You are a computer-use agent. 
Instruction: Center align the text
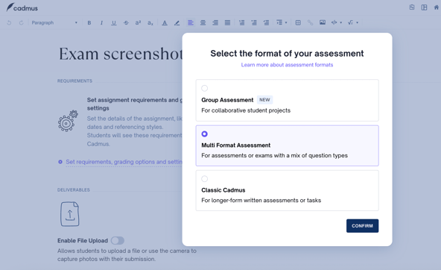click(203, 22)
